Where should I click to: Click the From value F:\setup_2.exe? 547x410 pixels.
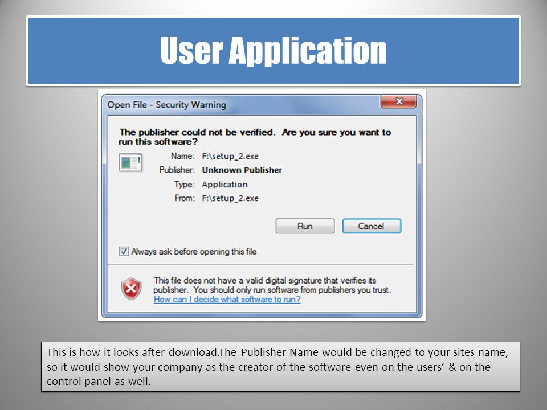[x=230, y=198]
